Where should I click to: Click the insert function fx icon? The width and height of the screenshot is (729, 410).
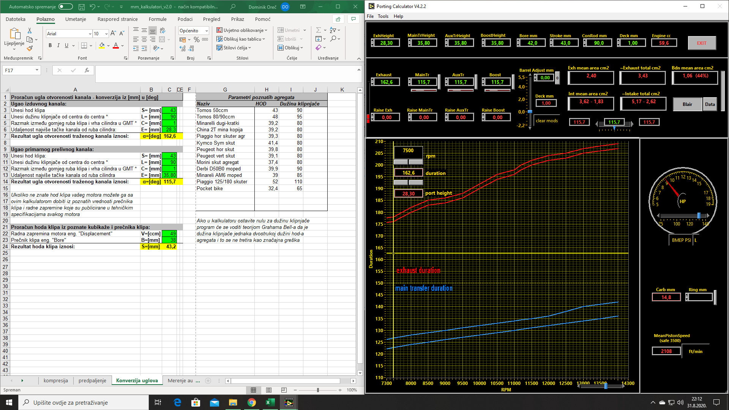pos(87,70)
